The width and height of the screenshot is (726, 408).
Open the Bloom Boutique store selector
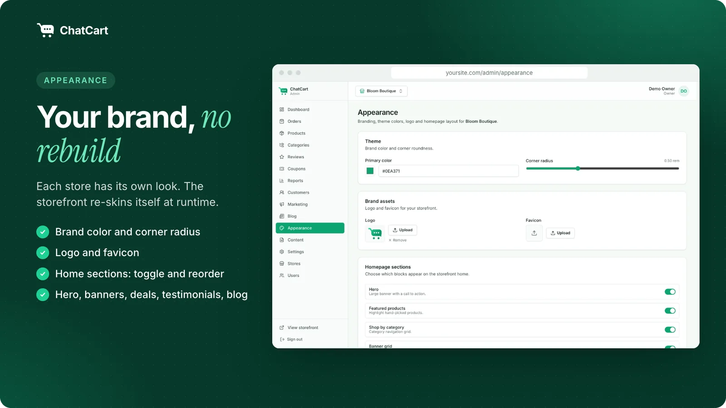pos(381,91)
